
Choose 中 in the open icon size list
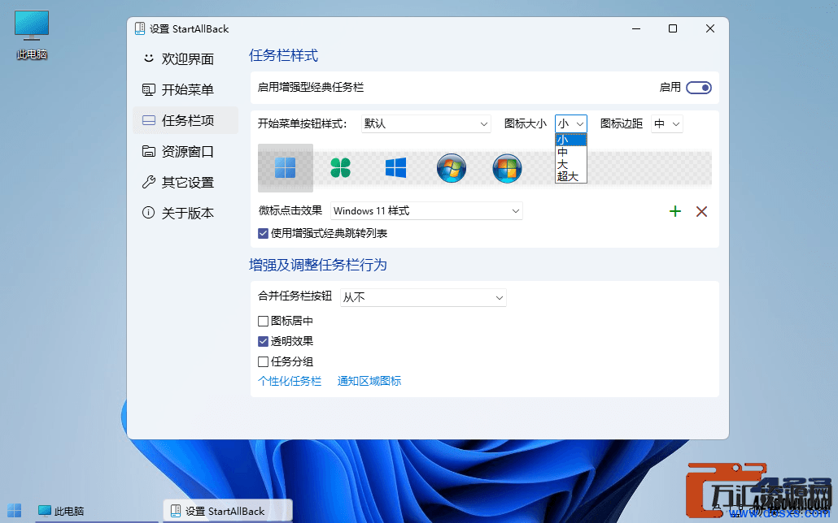click(571, 152)
